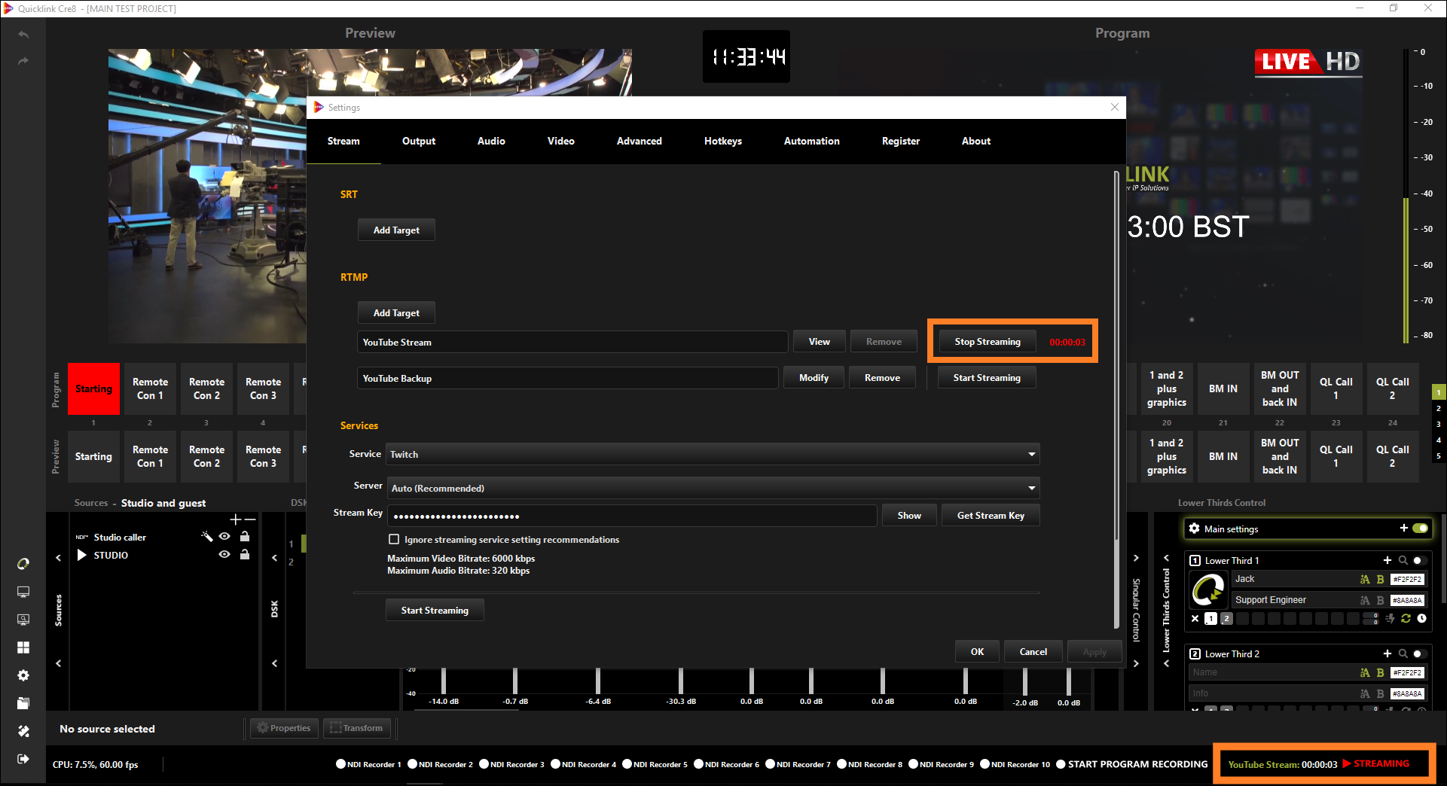Viewport: 1447px width, 786px height.
Task: Click the exit icon in left sidebar
Action: tap(23, 759)
